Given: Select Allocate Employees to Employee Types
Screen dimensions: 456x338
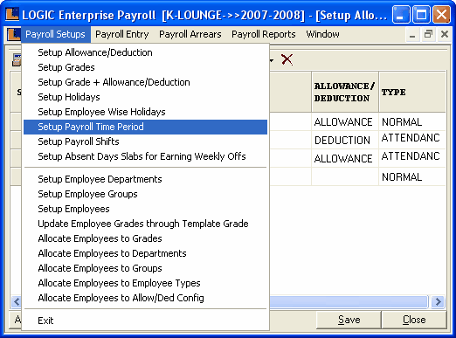Looking at the screenshot, I should pos(145,283).
